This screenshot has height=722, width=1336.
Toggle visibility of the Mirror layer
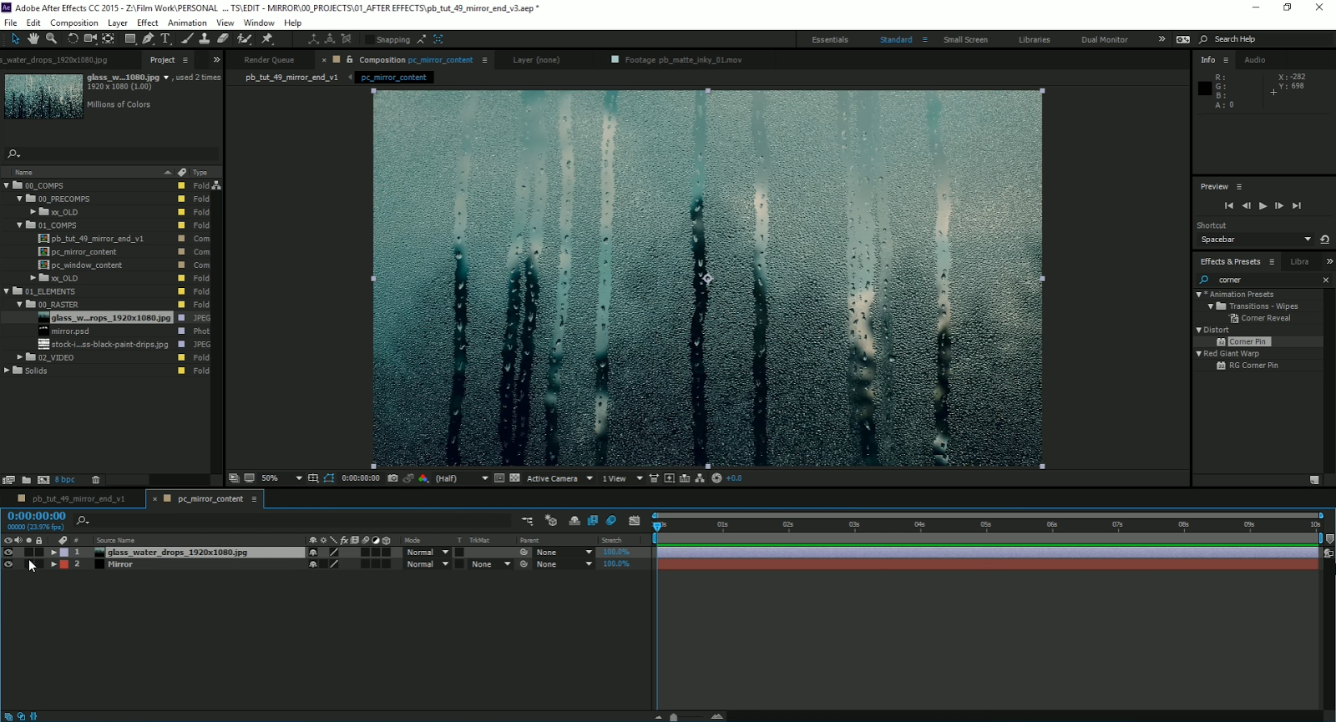(8, 564)
